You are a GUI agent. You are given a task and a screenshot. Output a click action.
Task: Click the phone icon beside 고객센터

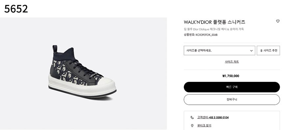point(192,118)
